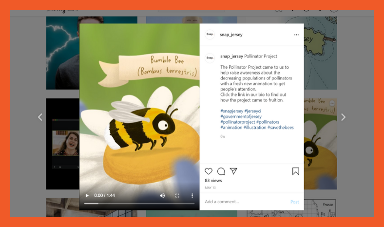The image size is (384, 227).
Task: Click the 83 views count
Action: coord(213,180)
